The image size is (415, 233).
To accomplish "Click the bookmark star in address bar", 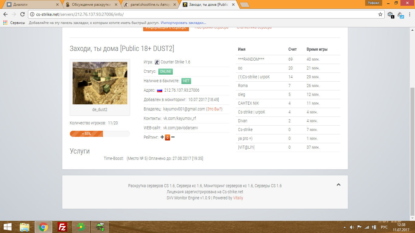I will coord(380,14).
